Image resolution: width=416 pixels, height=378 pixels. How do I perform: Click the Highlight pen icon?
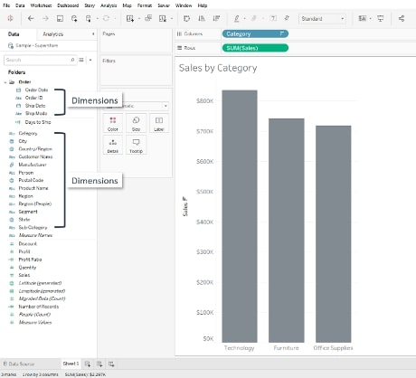237,19
